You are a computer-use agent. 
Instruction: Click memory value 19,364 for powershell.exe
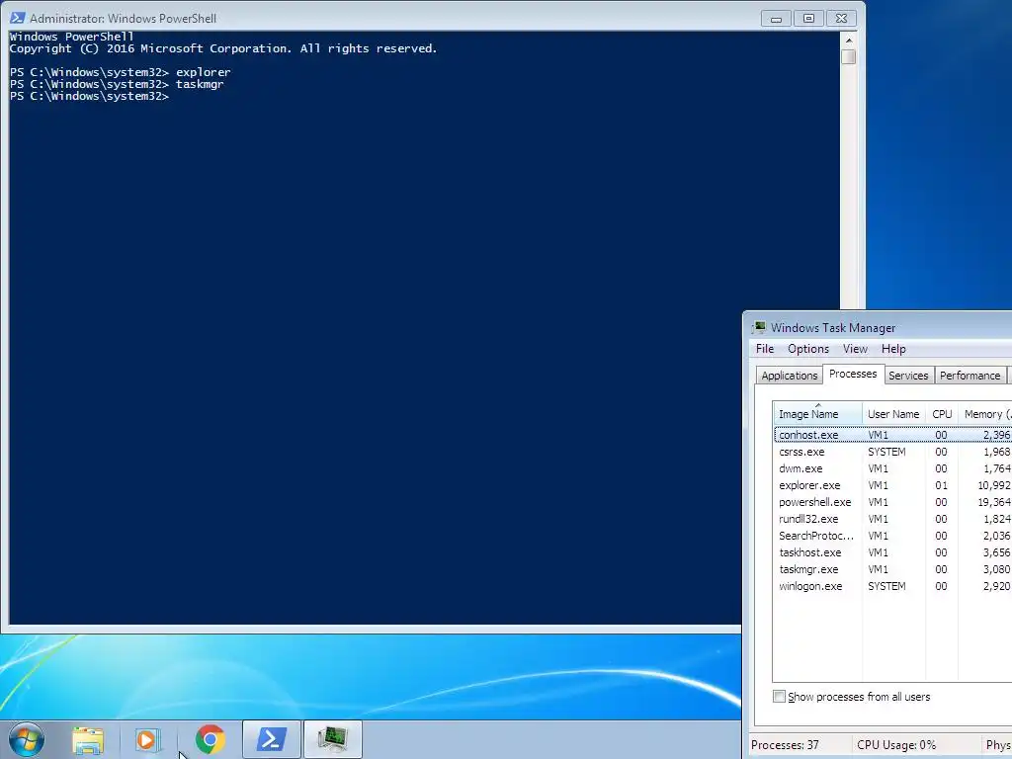993,502
